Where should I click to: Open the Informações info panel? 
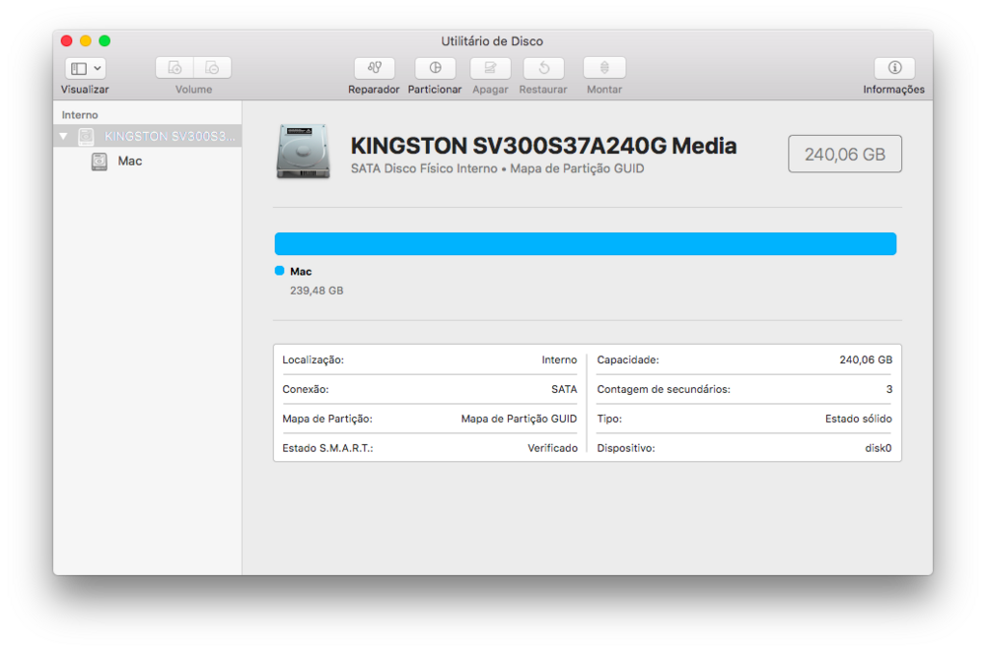[894, 68]
